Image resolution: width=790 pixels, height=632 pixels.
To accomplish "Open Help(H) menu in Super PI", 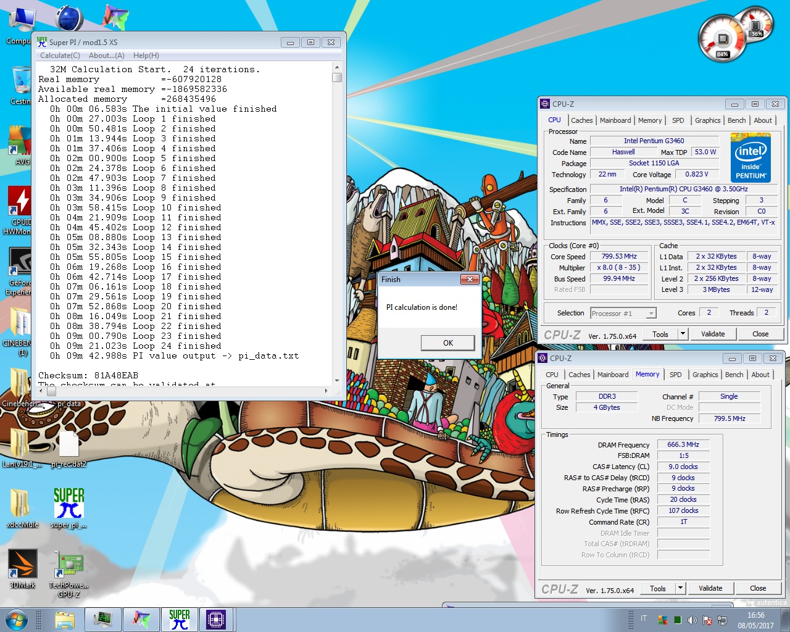I will click(146, 56).
